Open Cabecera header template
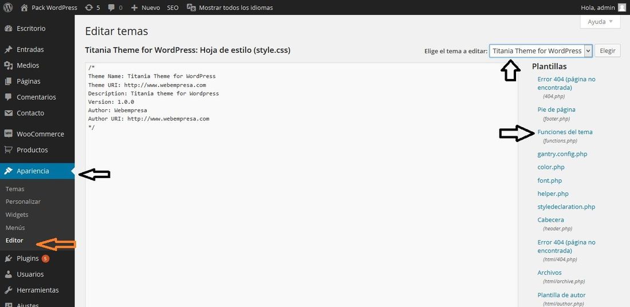 (x=550, y=220)
